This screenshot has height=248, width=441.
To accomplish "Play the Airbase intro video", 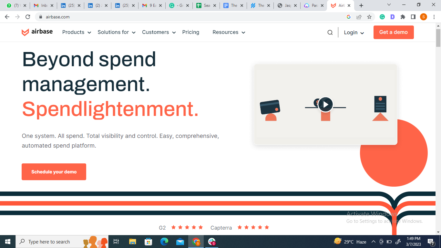I will (325, 104).
